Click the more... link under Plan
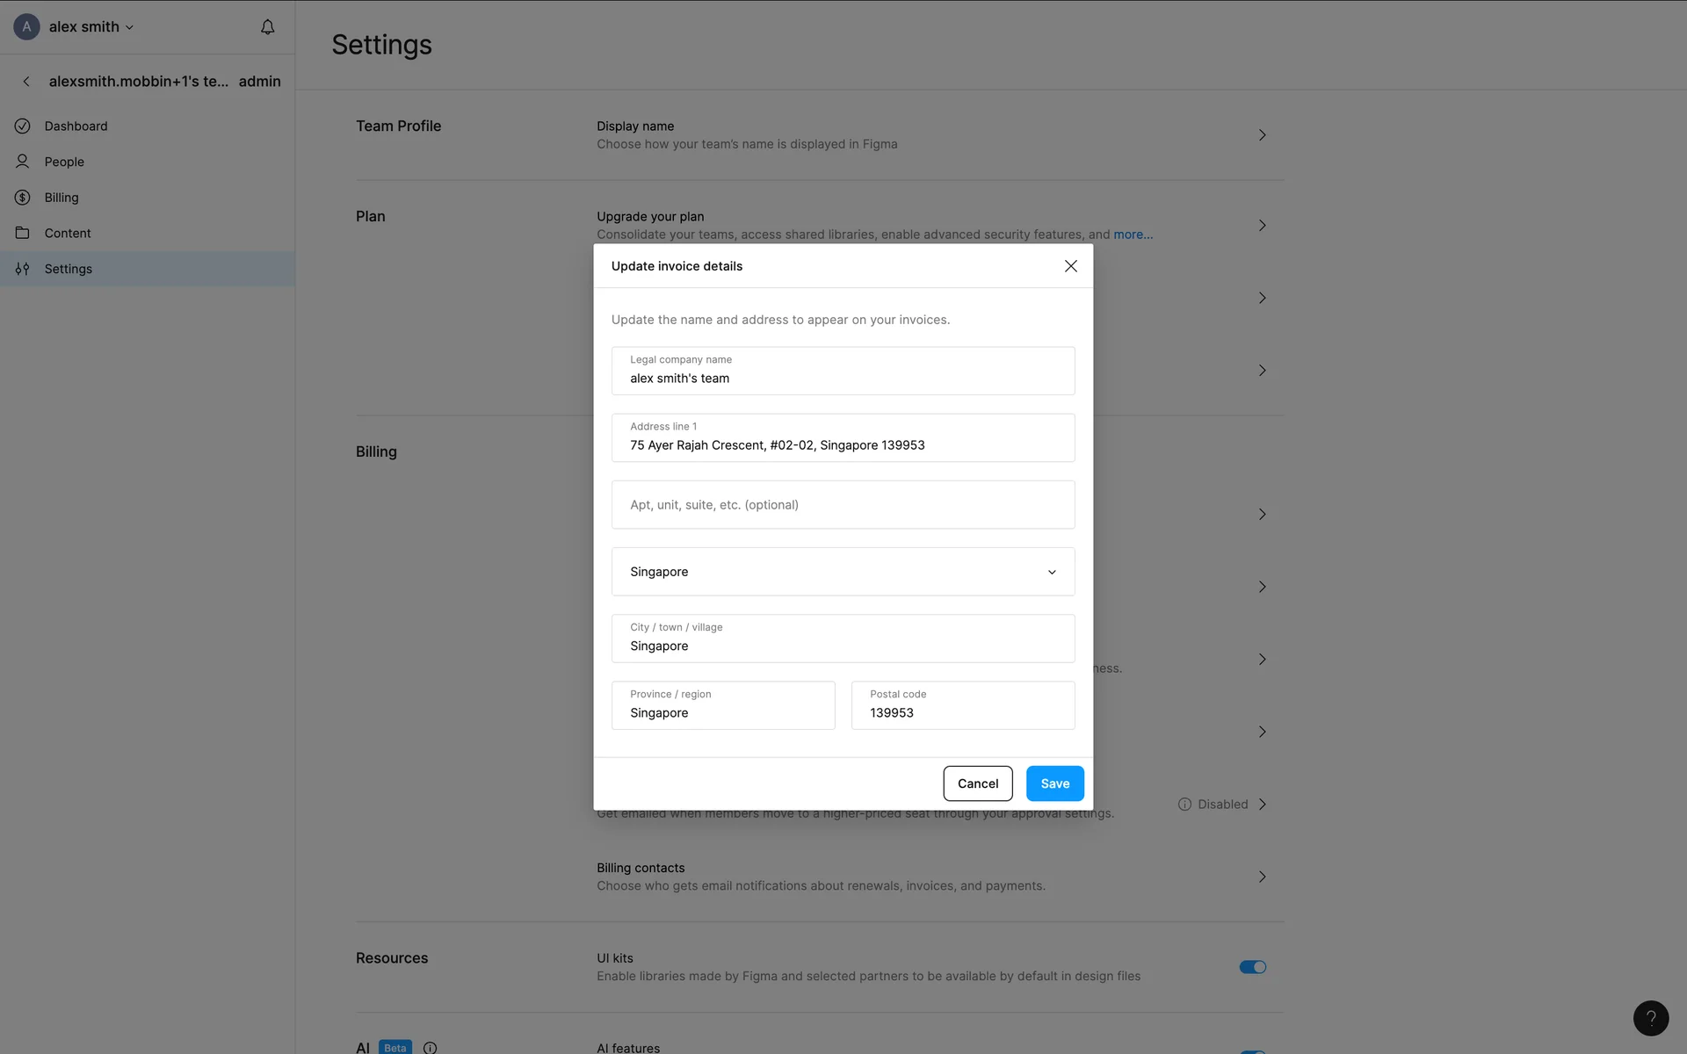 click(x=1133, y=235)
